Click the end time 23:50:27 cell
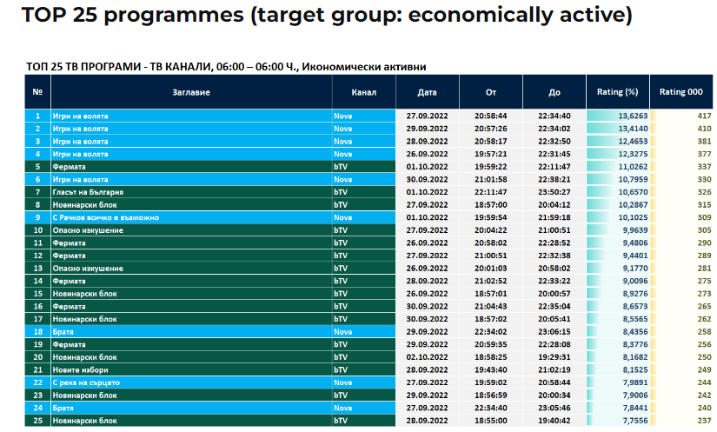This screenshot has width=717, height=432. 554,191
